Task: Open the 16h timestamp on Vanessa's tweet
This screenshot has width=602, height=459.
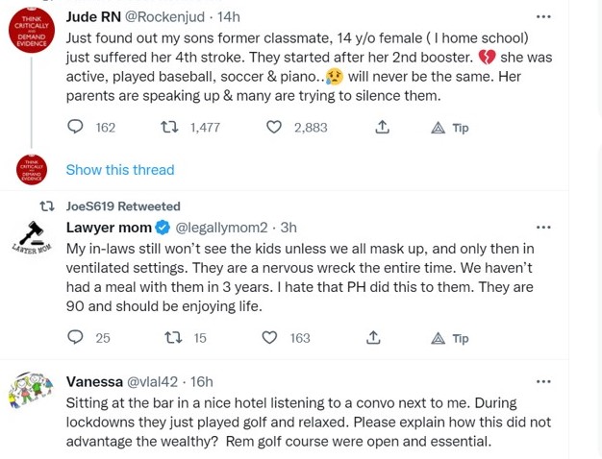Action: click(x=202, y=381)
